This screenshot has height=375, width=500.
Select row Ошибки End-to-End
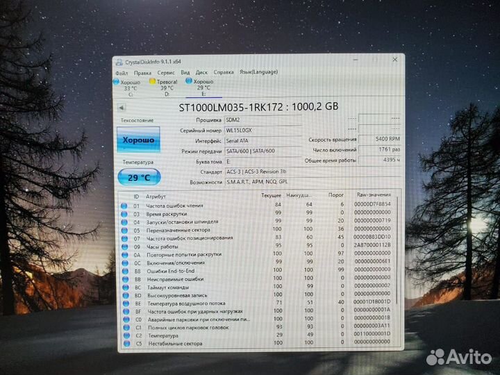click(257, 270)
